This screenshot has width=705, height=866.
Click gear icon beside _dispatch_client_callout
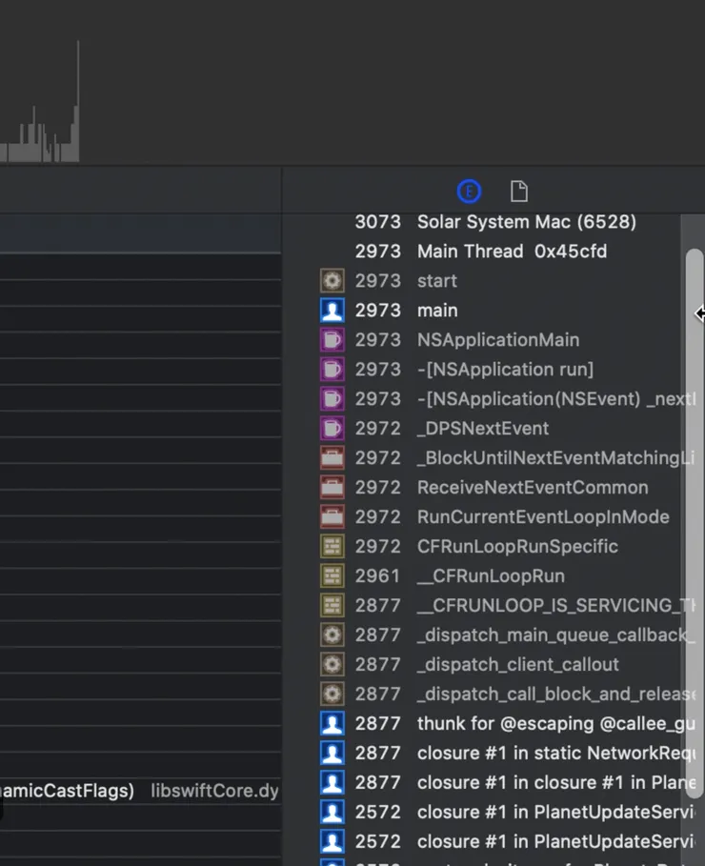tap(332, 664)
